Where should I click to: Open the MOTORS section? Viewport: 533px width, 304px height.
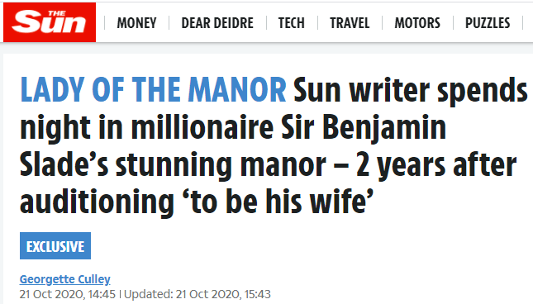[417, 23]
